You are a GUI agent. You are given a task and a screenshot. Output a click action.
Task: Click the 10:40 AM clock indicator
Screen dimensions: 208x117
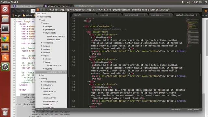(197, 2)
